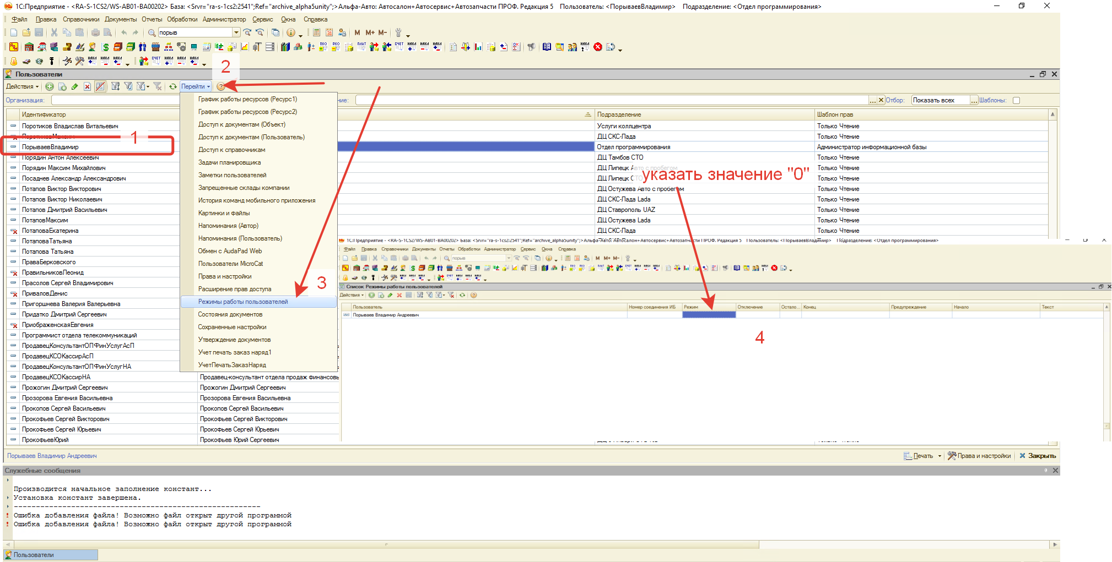Click the search text field containing порыв

coord(196,32)
